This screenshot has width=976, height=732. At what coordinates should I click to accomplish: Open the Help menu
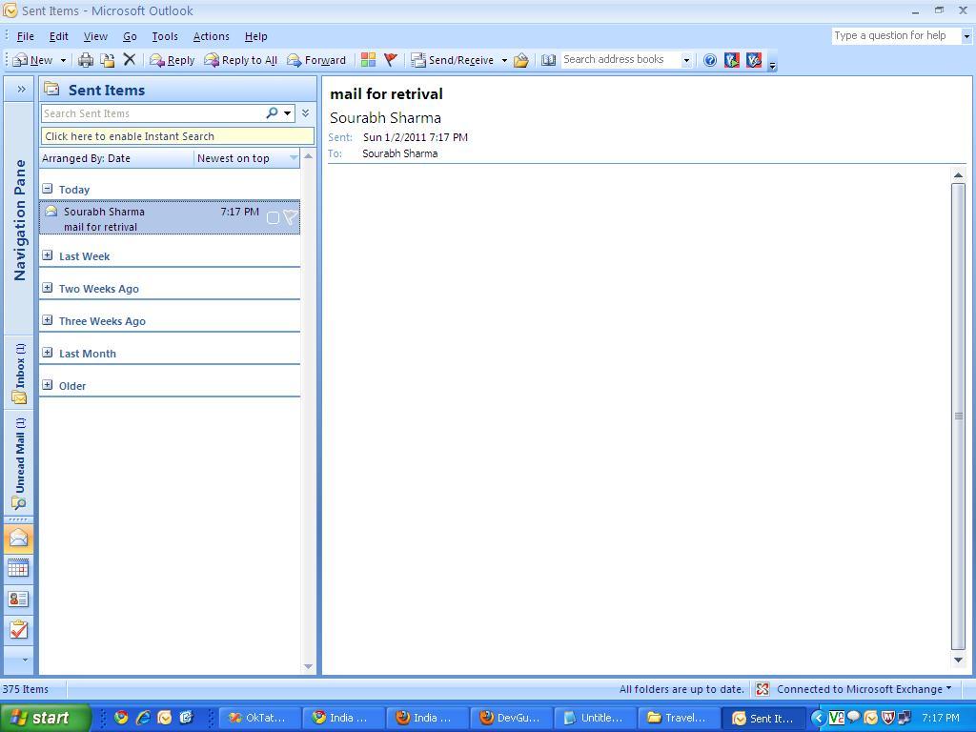coord(255,36)
